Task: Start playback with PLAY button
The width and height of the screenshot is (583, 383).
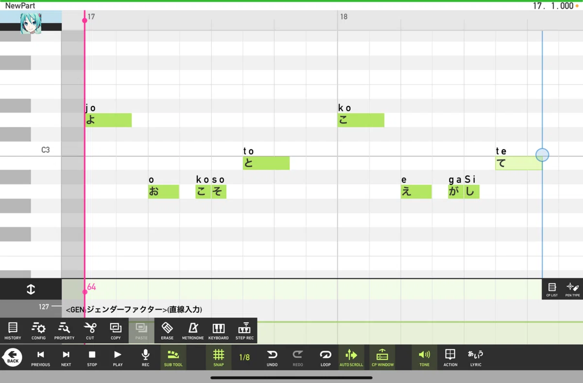Action: (x=118, y=358)
